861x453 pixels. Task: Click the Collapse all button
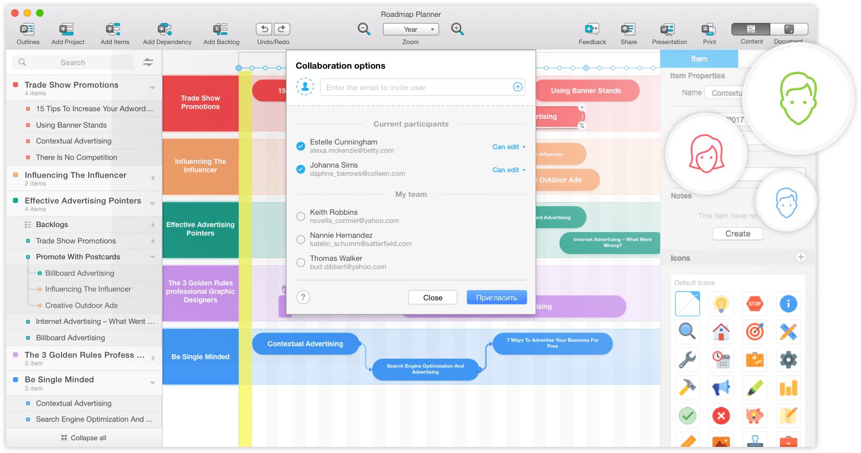(84, 438)
